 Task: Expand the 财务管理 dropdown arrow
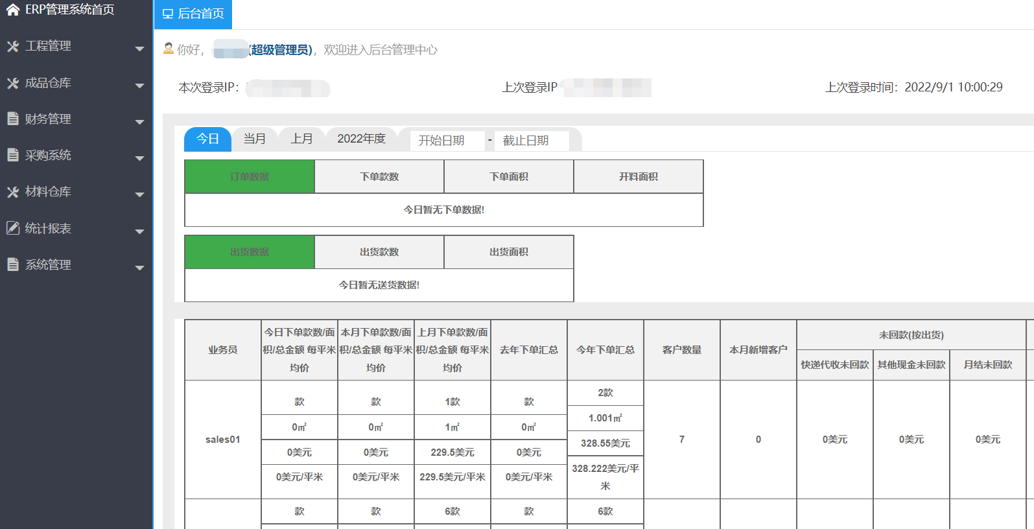139,122
